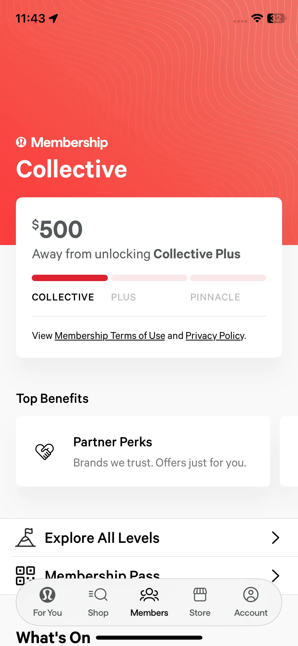The width and height of the screenshot is (298, 646).
Task: Select the Pinnacle level label
Action: point(215,297)
